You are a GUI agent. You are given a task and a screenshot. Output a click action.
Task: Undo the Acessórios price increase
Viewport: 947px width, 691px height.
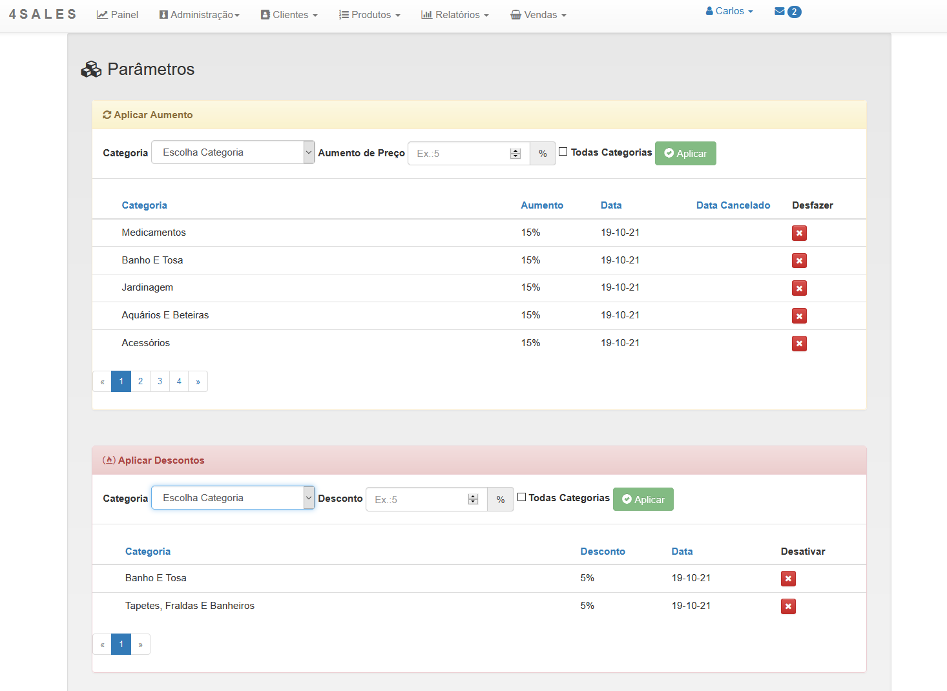799,344
